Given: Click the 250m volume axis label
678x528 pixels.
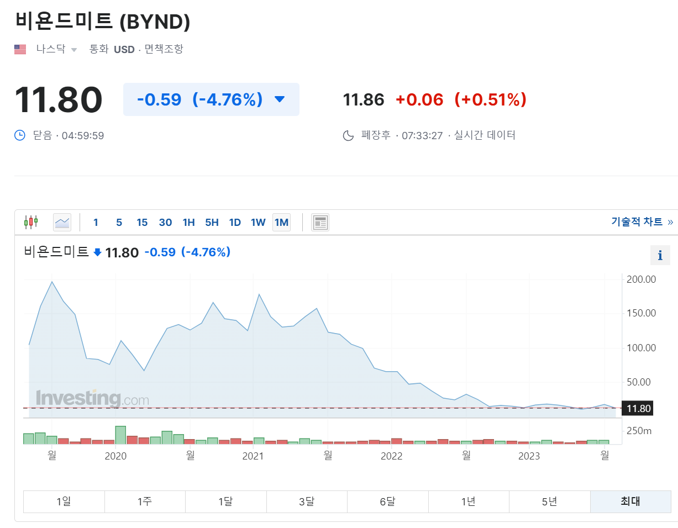Looking at the screenshot, I should tap(639, 431).
